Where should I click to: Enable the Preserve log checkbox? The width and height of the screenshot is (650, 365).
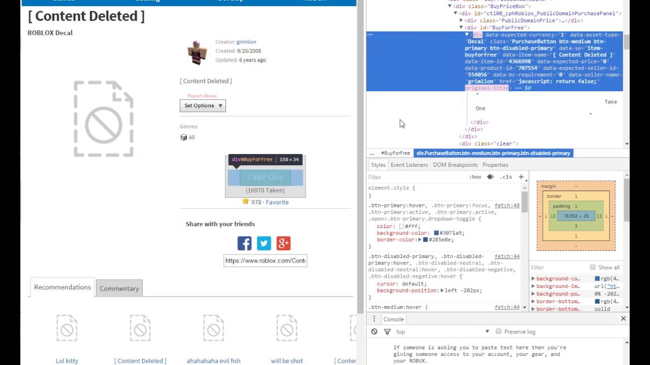point(499,332)
